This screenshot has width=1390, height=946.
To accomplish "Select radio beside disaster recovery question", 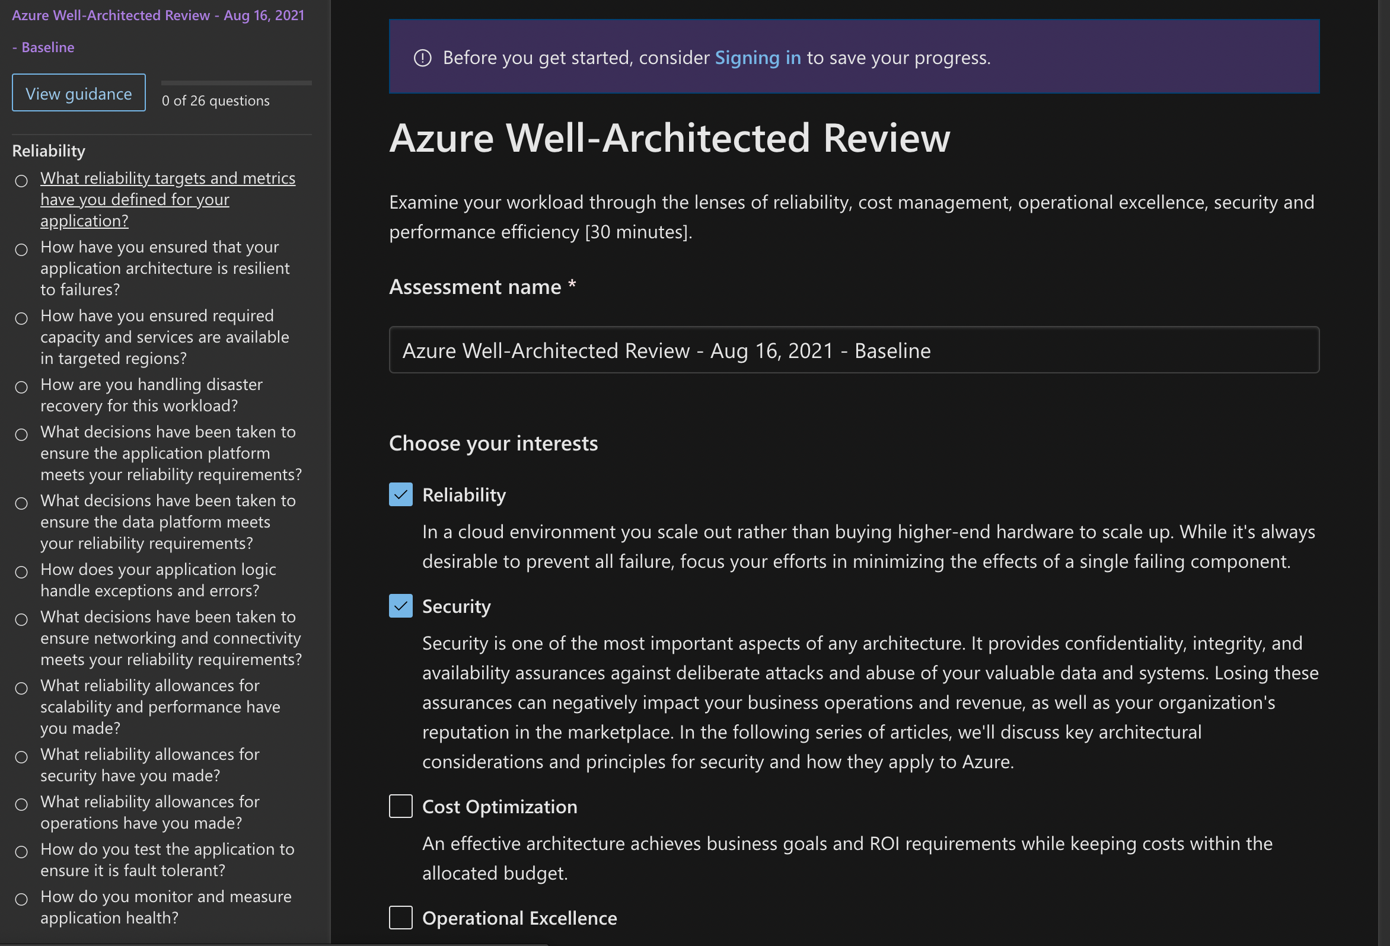I will [21, 388].
